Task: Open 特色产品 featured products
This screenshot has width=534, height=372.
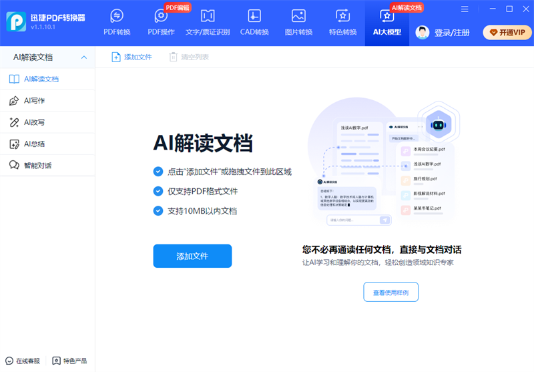Action: point(69,361)
